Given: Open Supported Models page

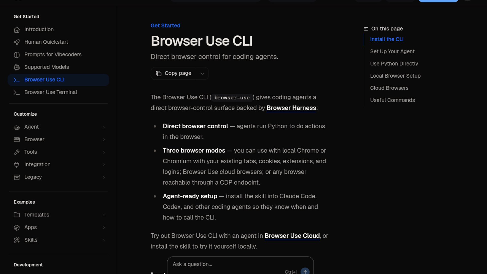Looking at the screenshot, I should click(58, 67).
